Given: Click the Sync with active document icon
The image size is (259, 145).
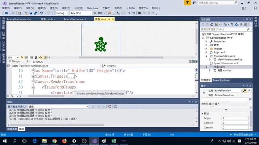Looking at the screenshot, I should (x=232, y=24).
